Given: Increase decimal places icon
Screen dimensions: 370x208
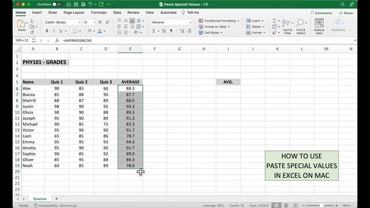Looking at the screenshot, I should coord(182,31).
